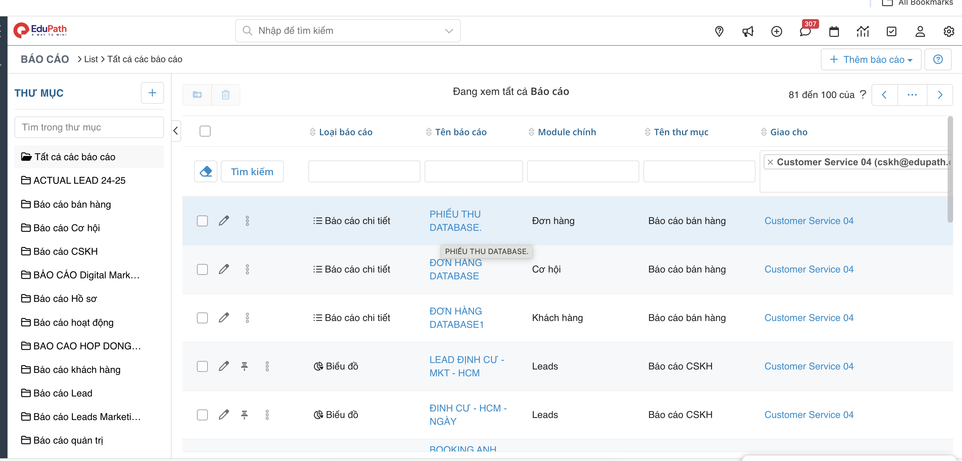Image resolution: width=962 pixels, height=461 pixels.
Task: Click the chart analytics icon in the header
Action: (x=863, y=31)
